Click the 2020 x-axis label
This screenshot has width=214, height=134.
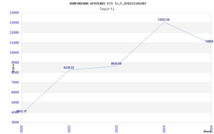tap(21, 129)
